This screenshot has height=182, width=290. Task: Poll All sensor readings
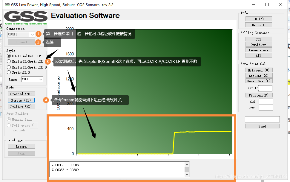(x=259, y=55)
